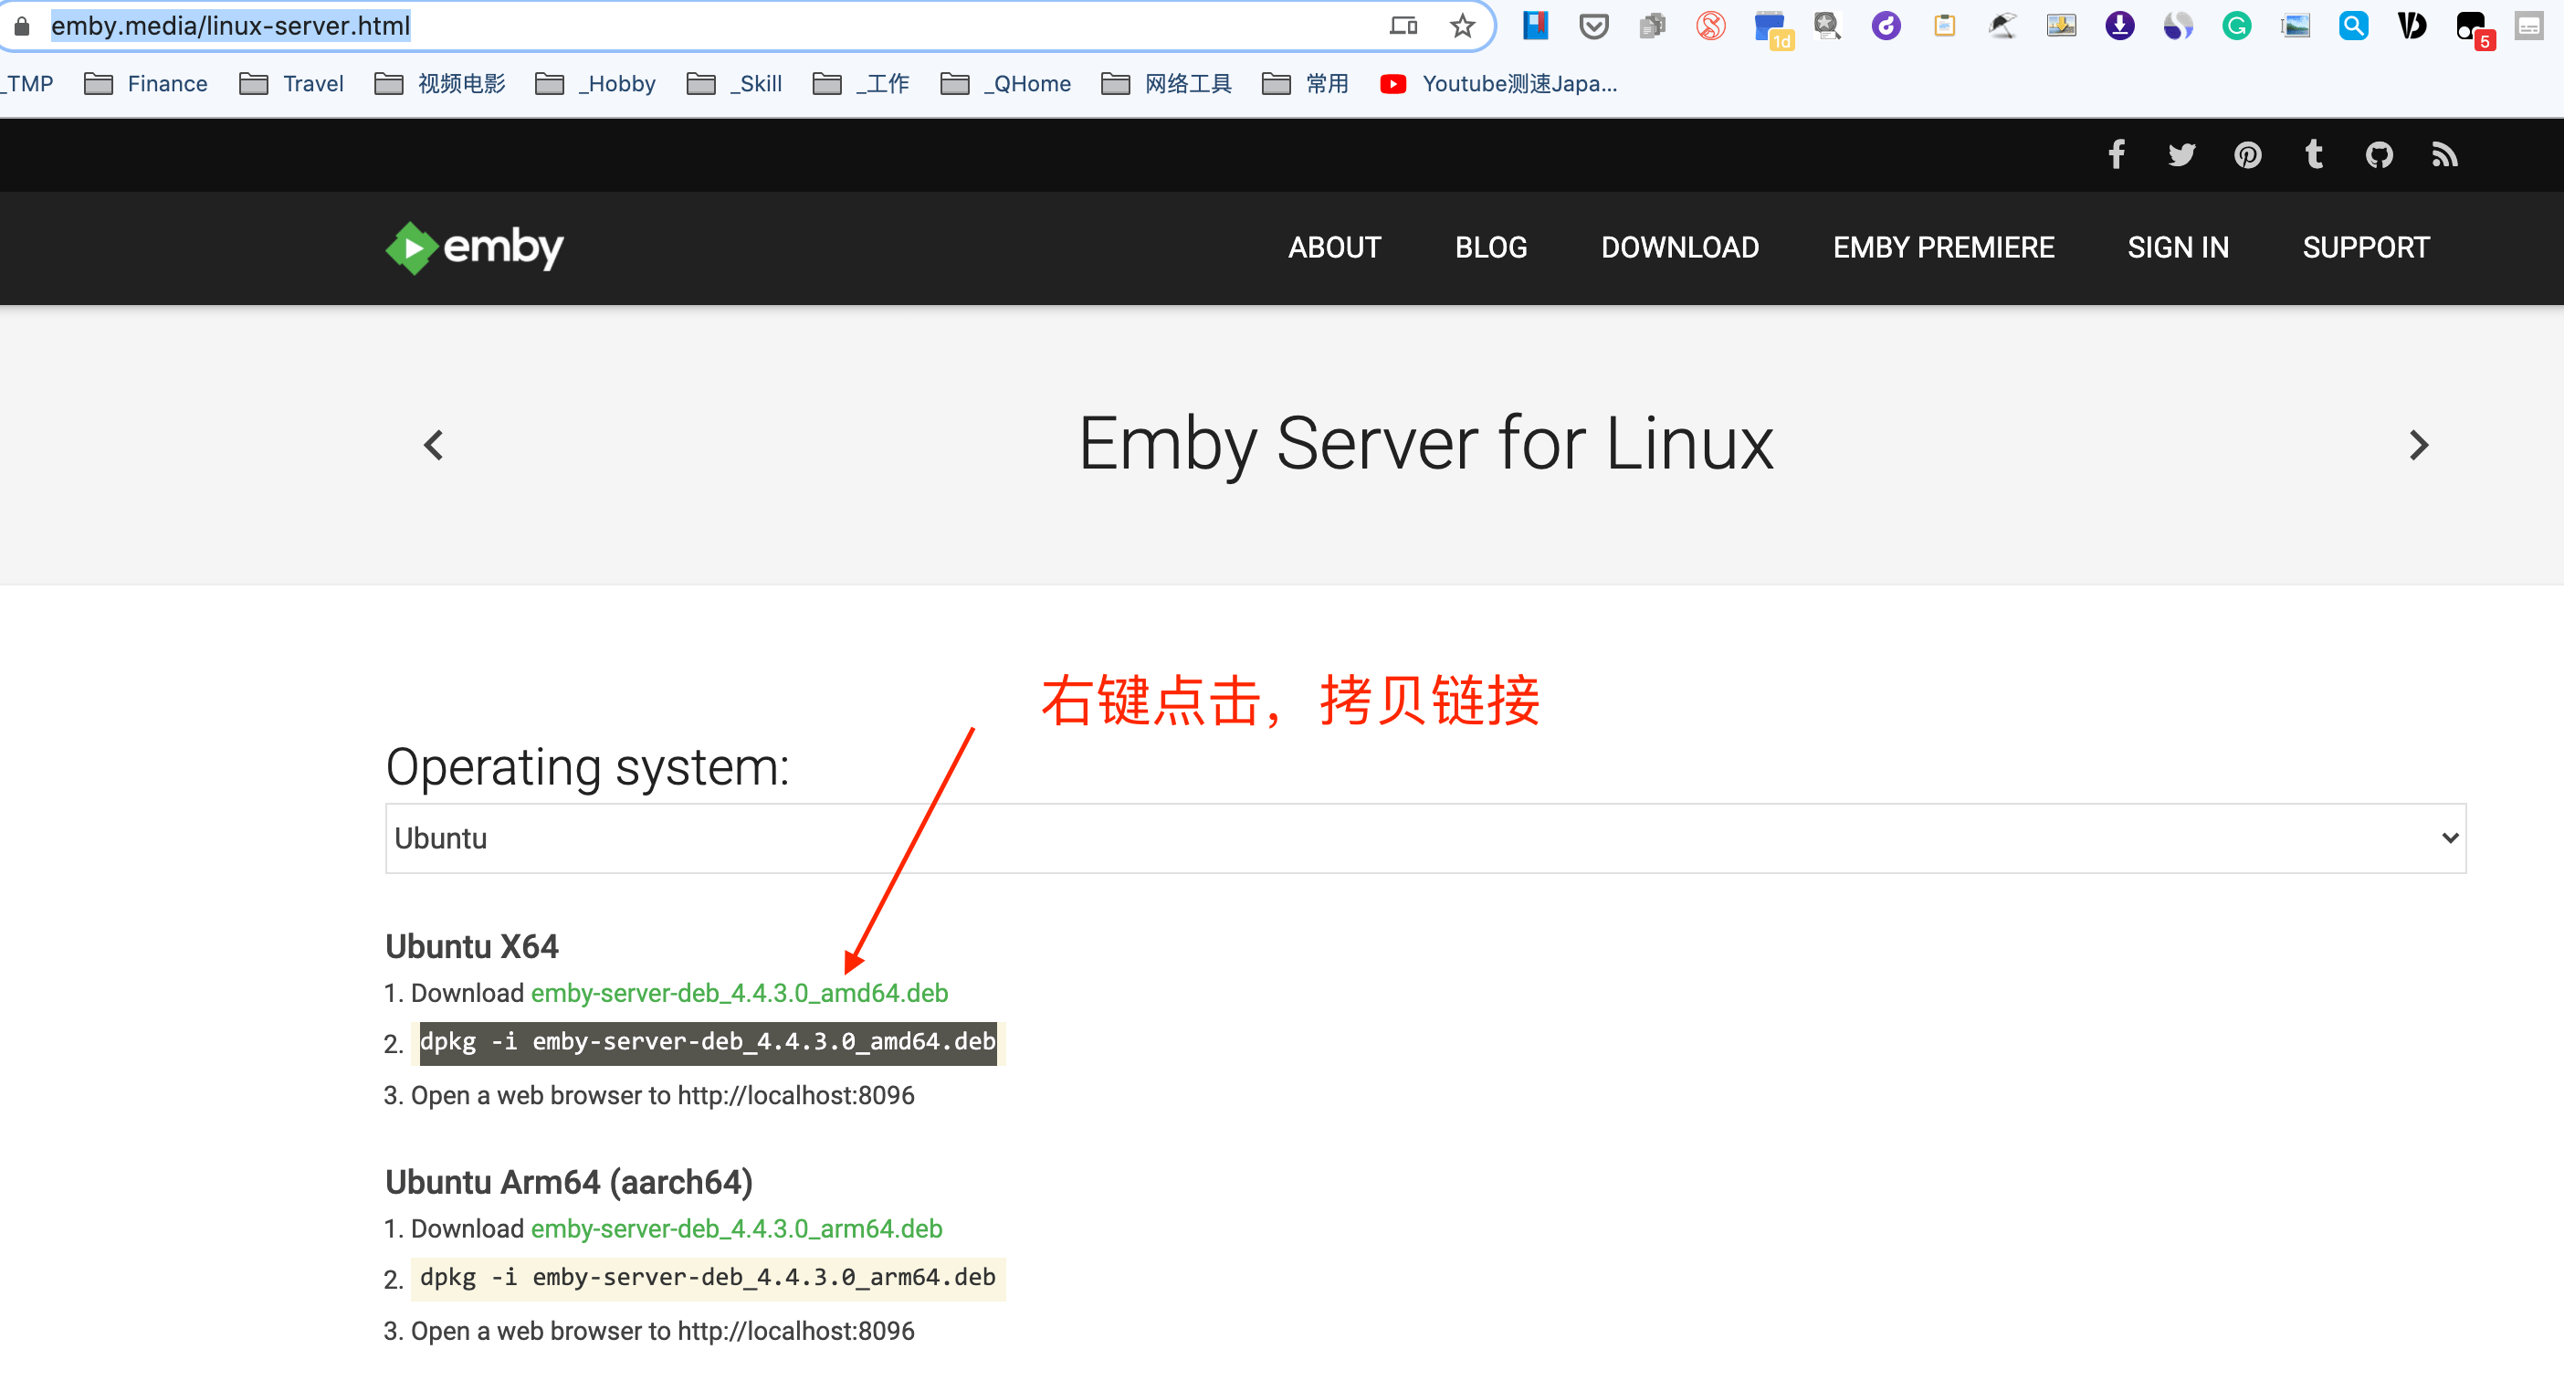The height and width of the screenshot is (1381, 2564).
Task: Open the clipboard extension icon
Action: 1945,26
